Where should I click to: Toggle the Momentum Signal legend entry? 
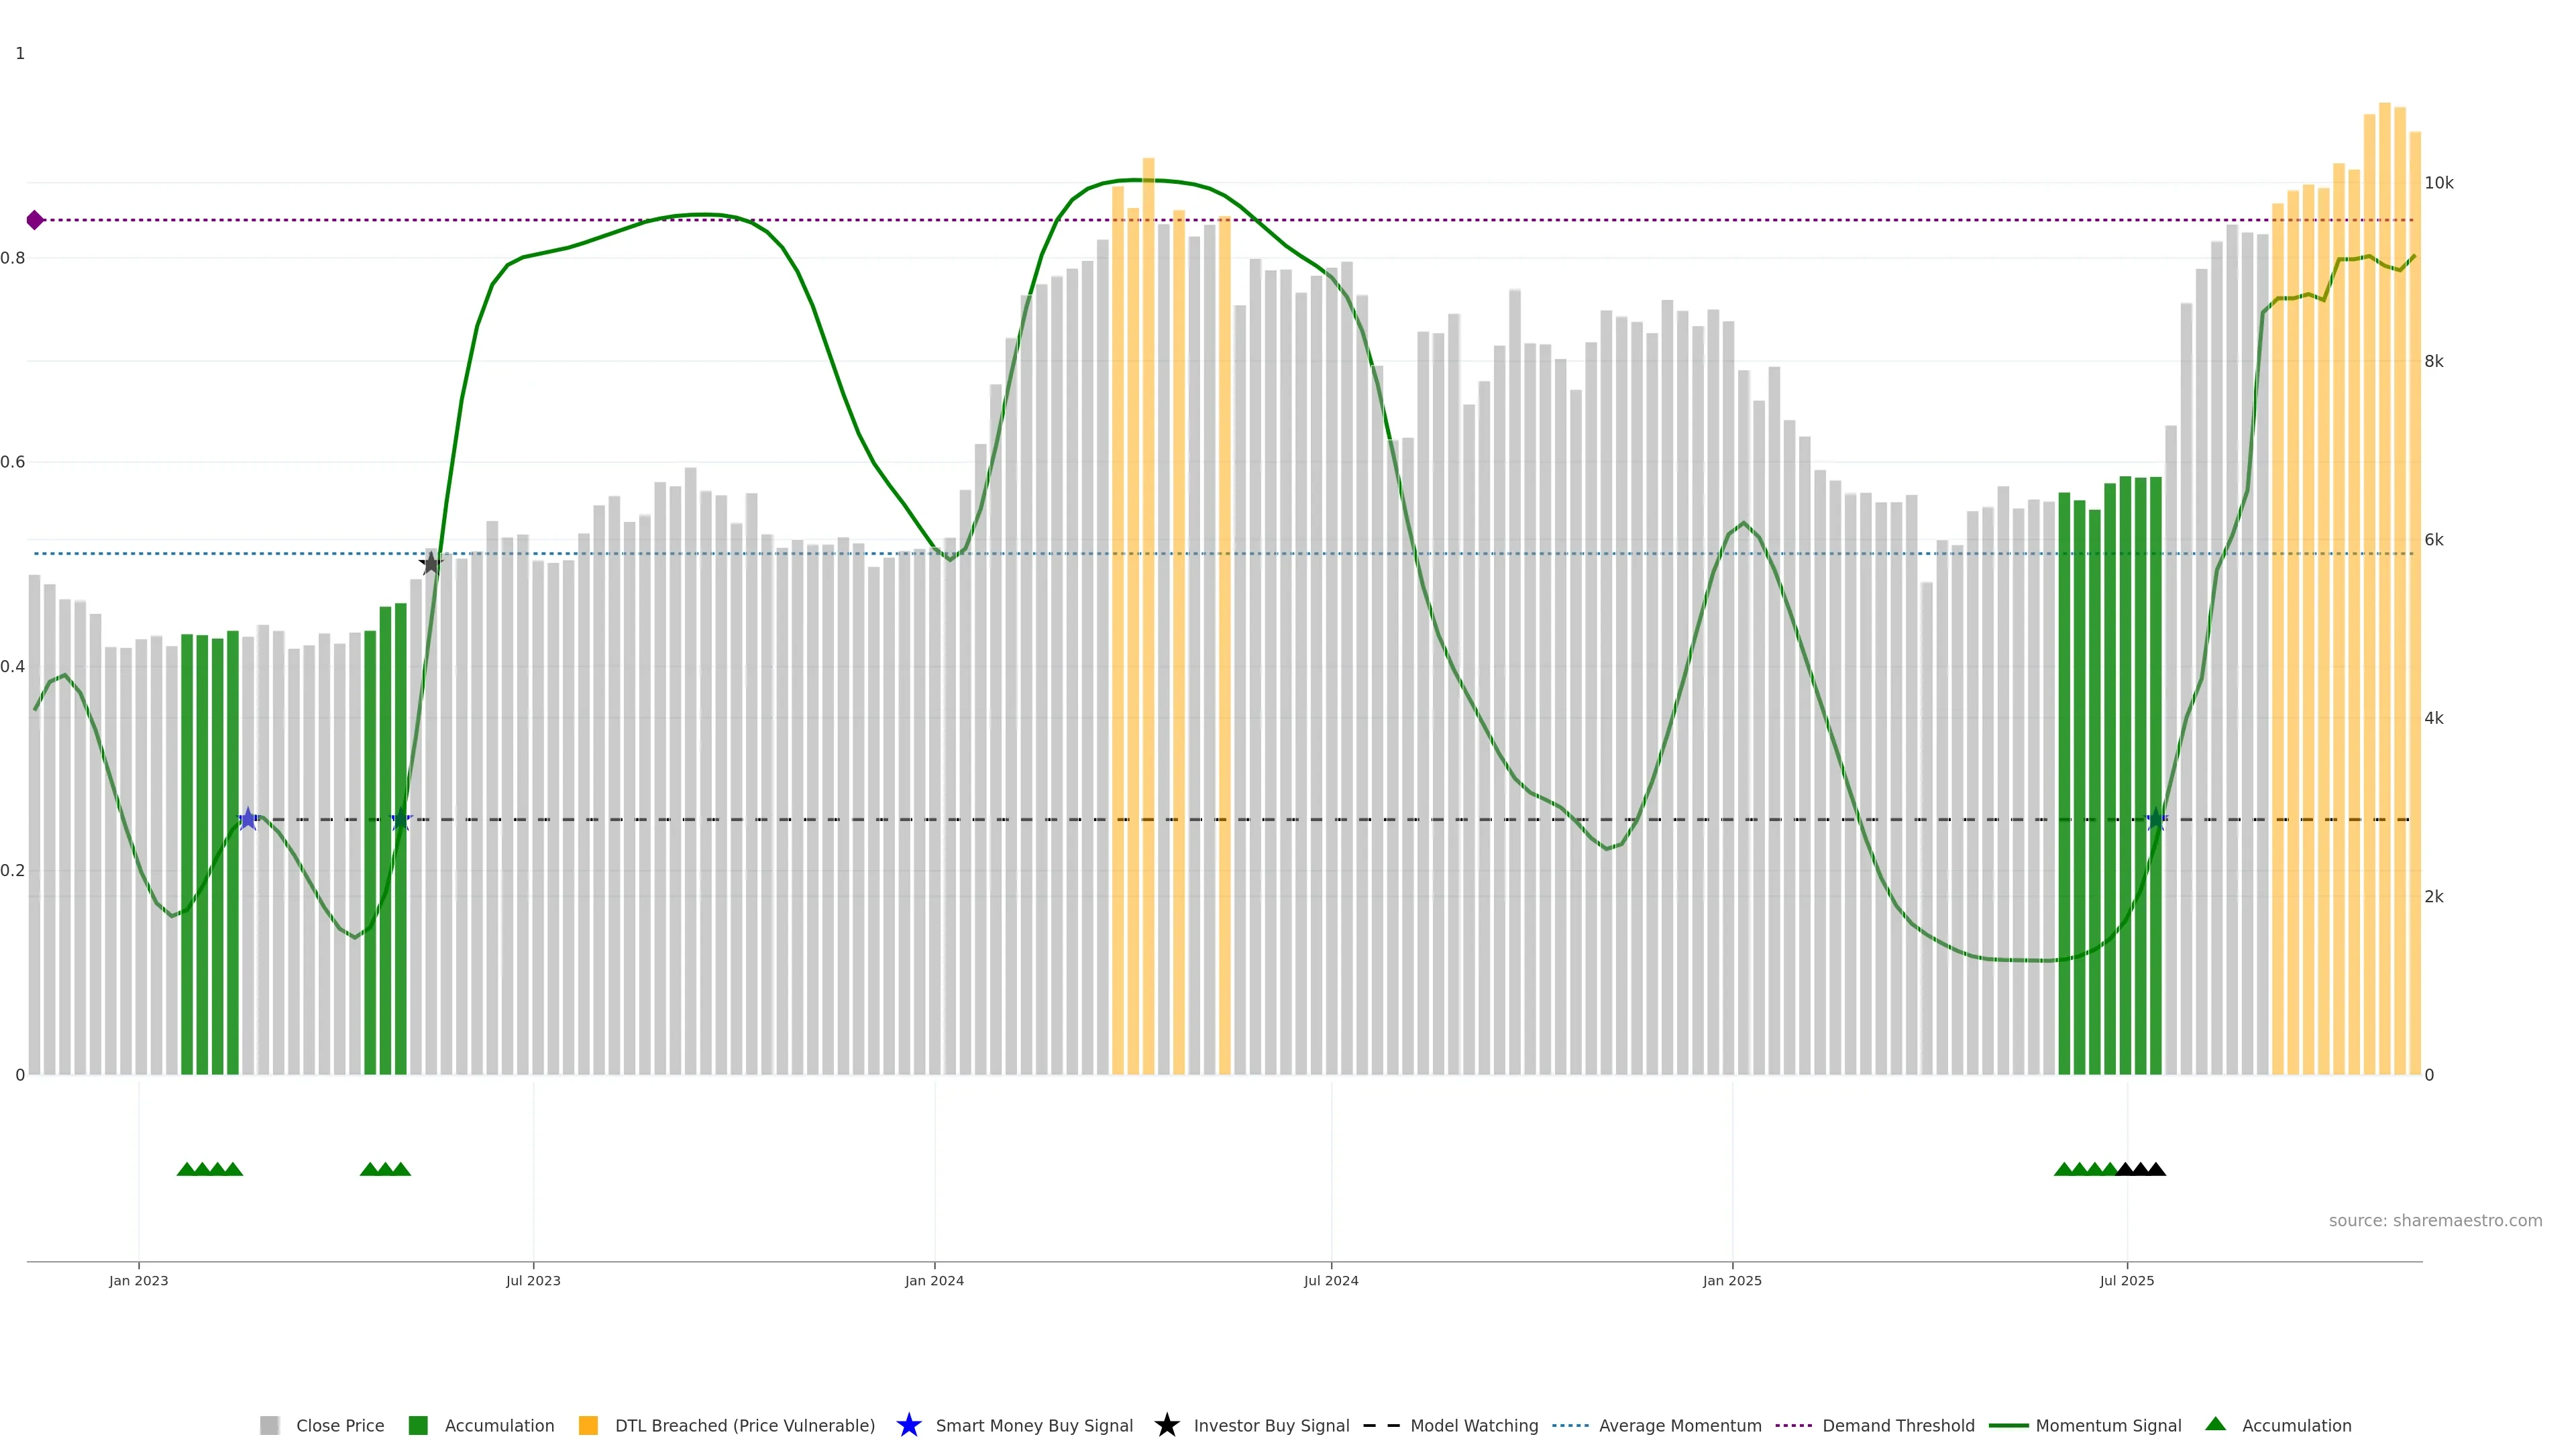point(2107,1425)
